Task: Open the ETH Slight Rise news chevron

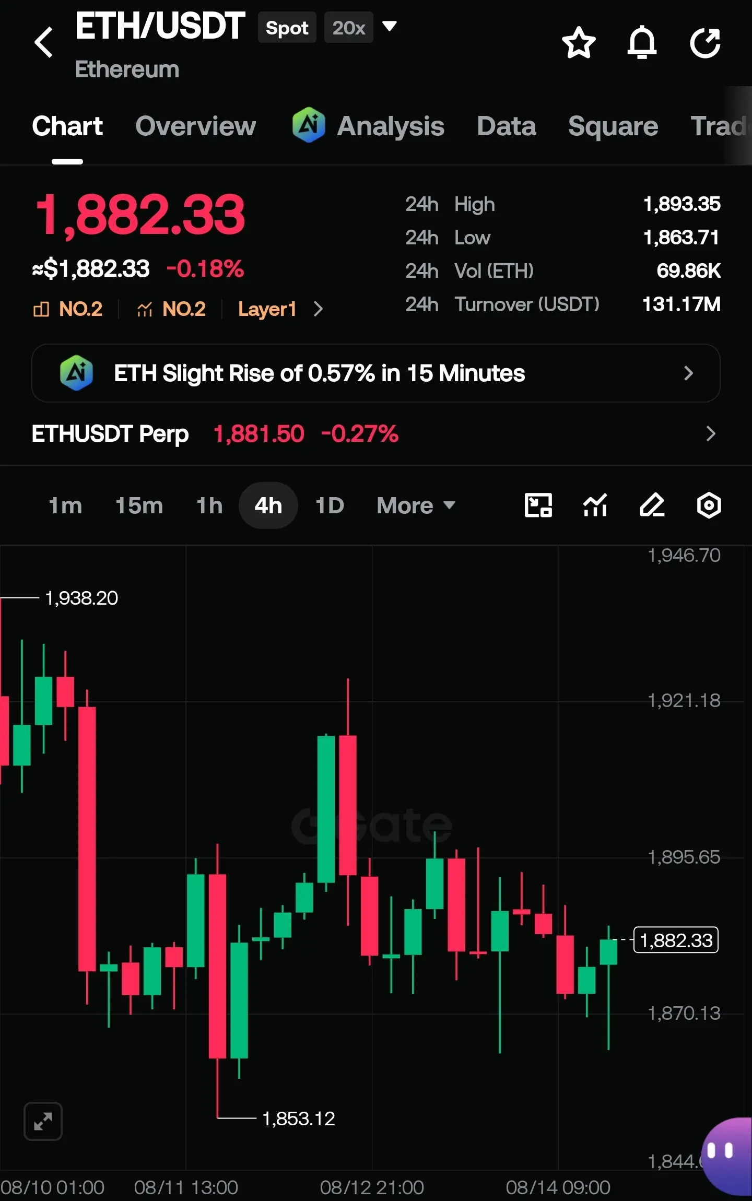Action: point(688,373)
